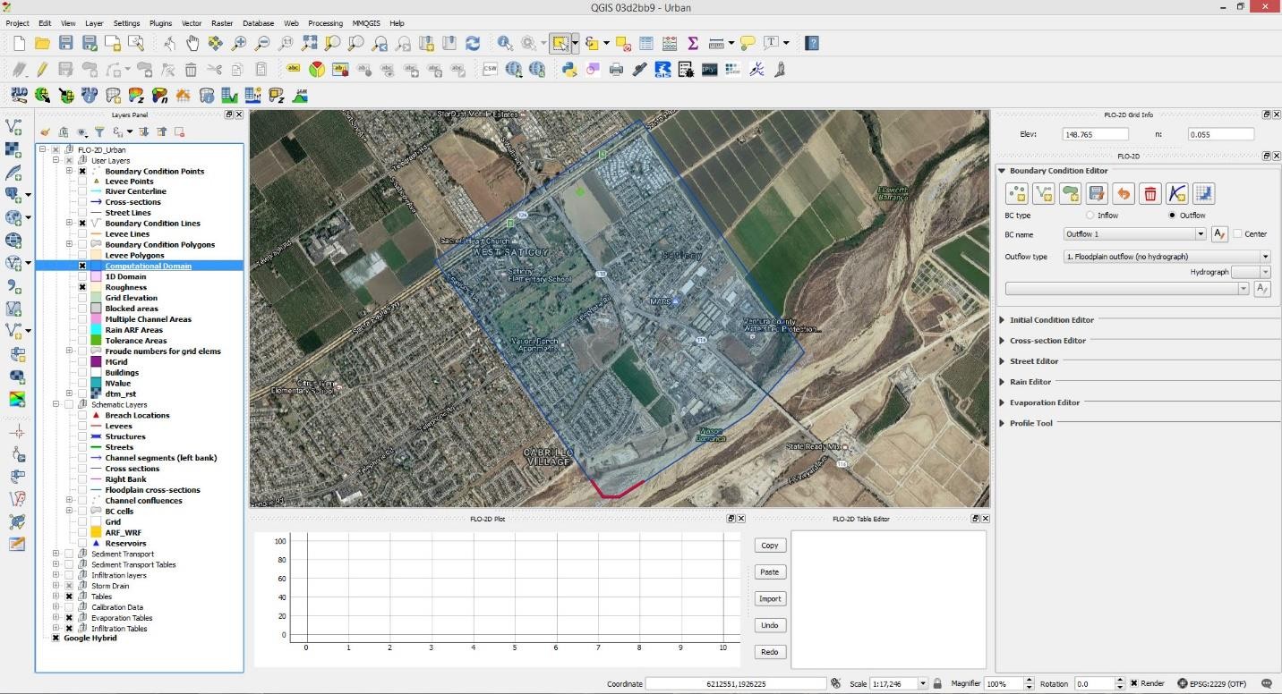Enable the Center checkbox
This screenshot has height=694, width=1282.
point(1237,234)
